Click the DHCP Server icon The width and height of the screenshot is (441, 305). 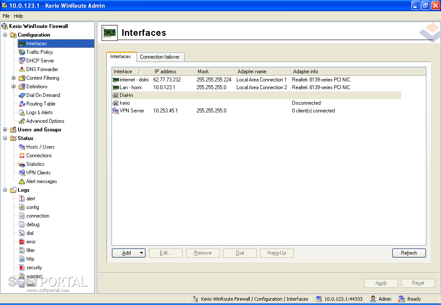(22, 61)
